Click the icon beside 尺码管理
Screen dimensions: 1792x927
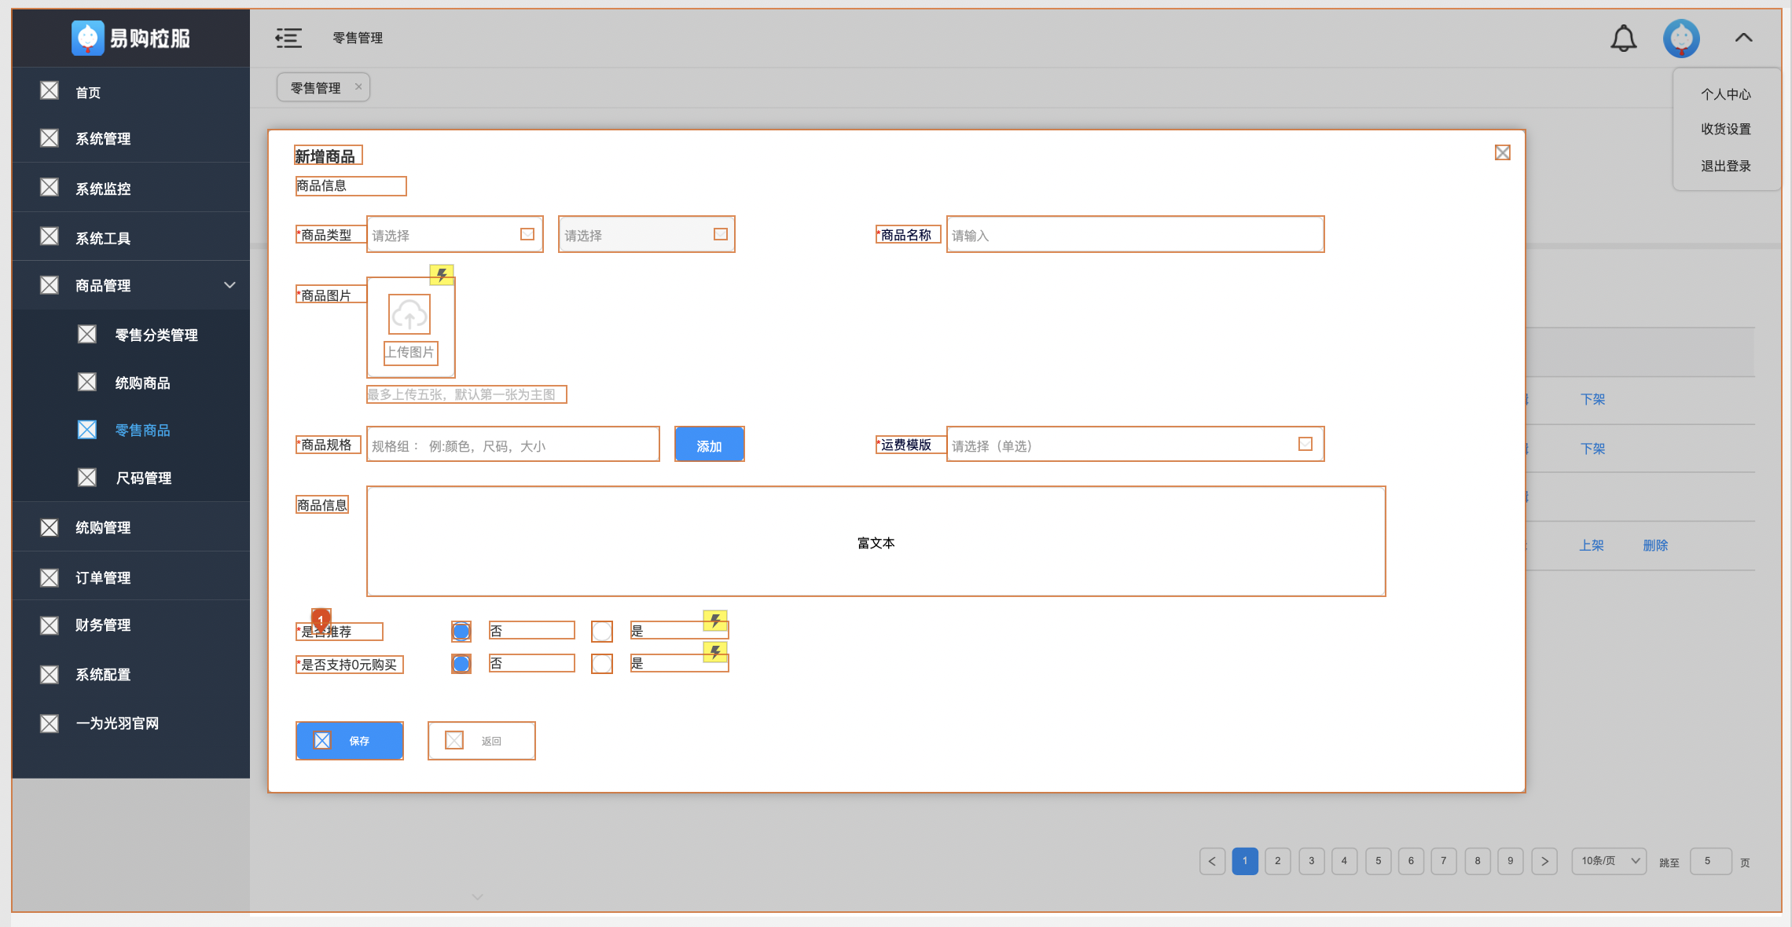[87, 478]
